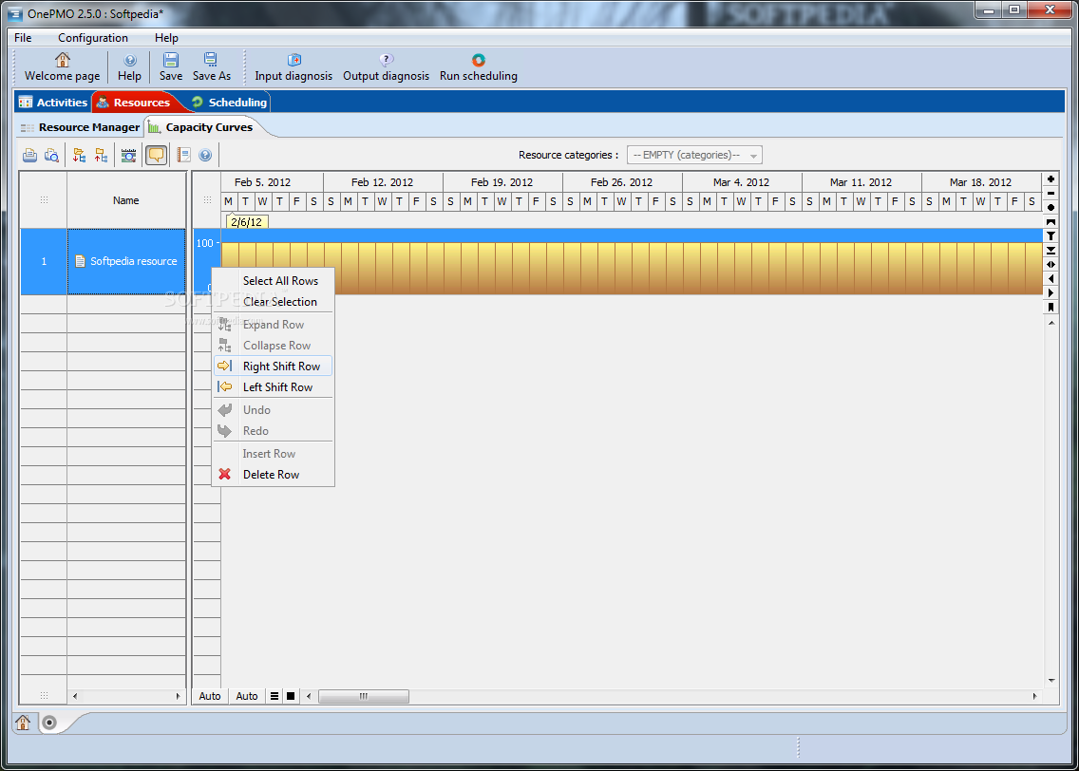Click the home icon at the bottom-left
Screen dimensions: 1079x771
coord(24,723)
